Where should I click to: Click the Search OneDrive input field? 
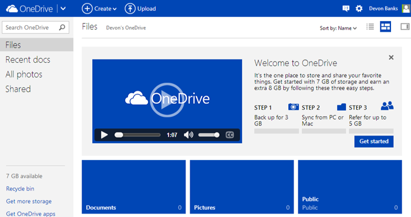pos(35,28)
